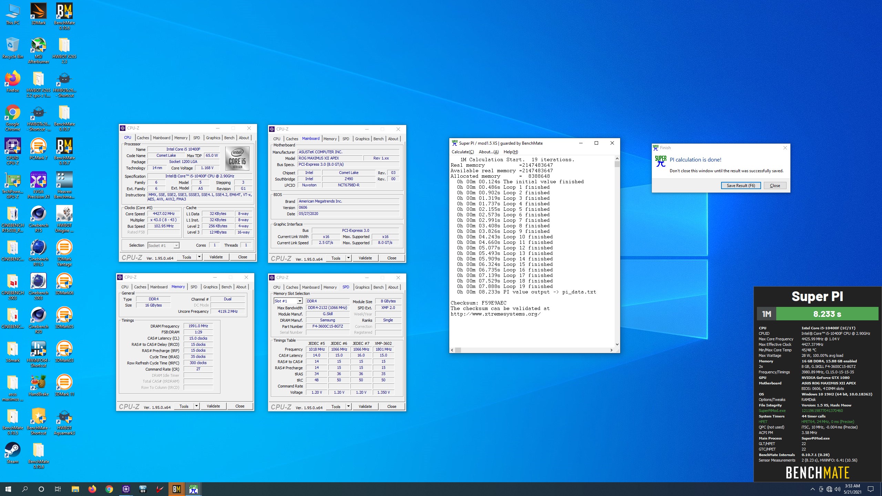Screen dimensions: 882x496
Task: Open EVGA Precision X1 icon
Action: point(38,185)
